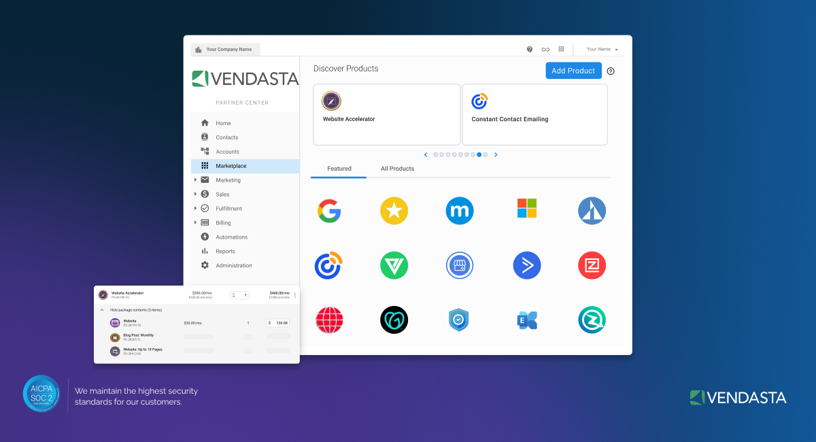Viewport: 816px width, 442px height.
Task: Open Reports in the sidebar
Action: click(x=245, y=252)
